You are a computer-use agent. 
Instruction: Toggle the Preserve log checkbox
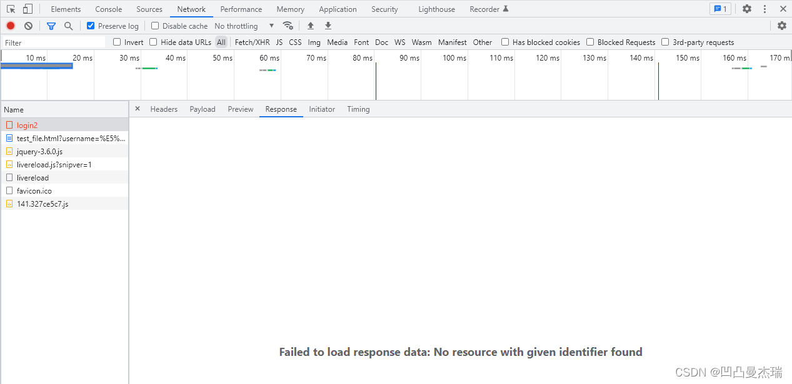click(x=91, y=26)
